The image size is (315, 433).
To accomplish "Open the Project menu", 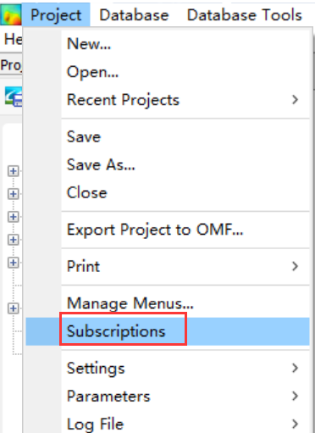I will (56, 14).
